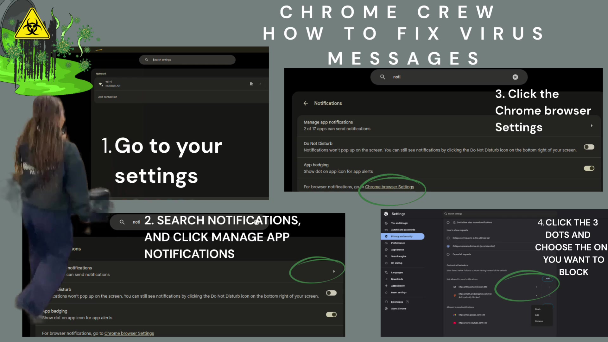Click the Chrome logo beside Settings title

[x=386, y=214]
